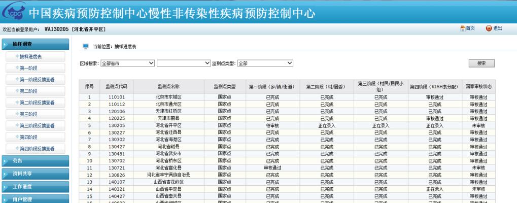
Task: Click the CDC logo in header
Action: coord(14,12)
